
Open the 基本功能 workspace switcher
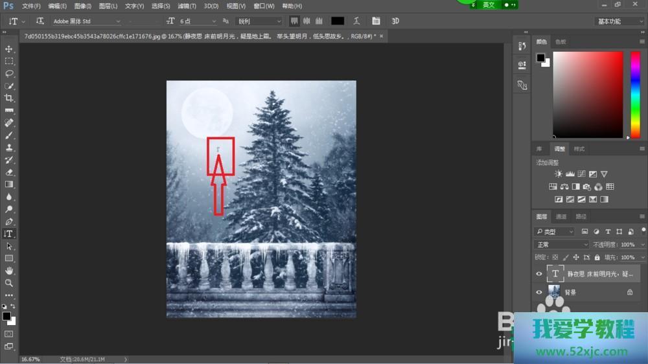[x=619, y=21]
